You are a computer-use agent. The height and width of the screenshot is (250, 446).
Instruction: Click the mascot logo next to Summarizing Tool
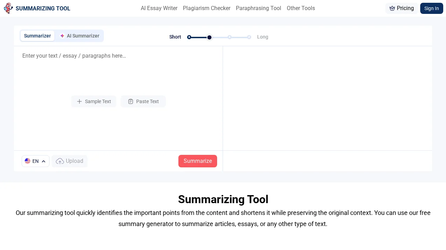pos(8,8)
